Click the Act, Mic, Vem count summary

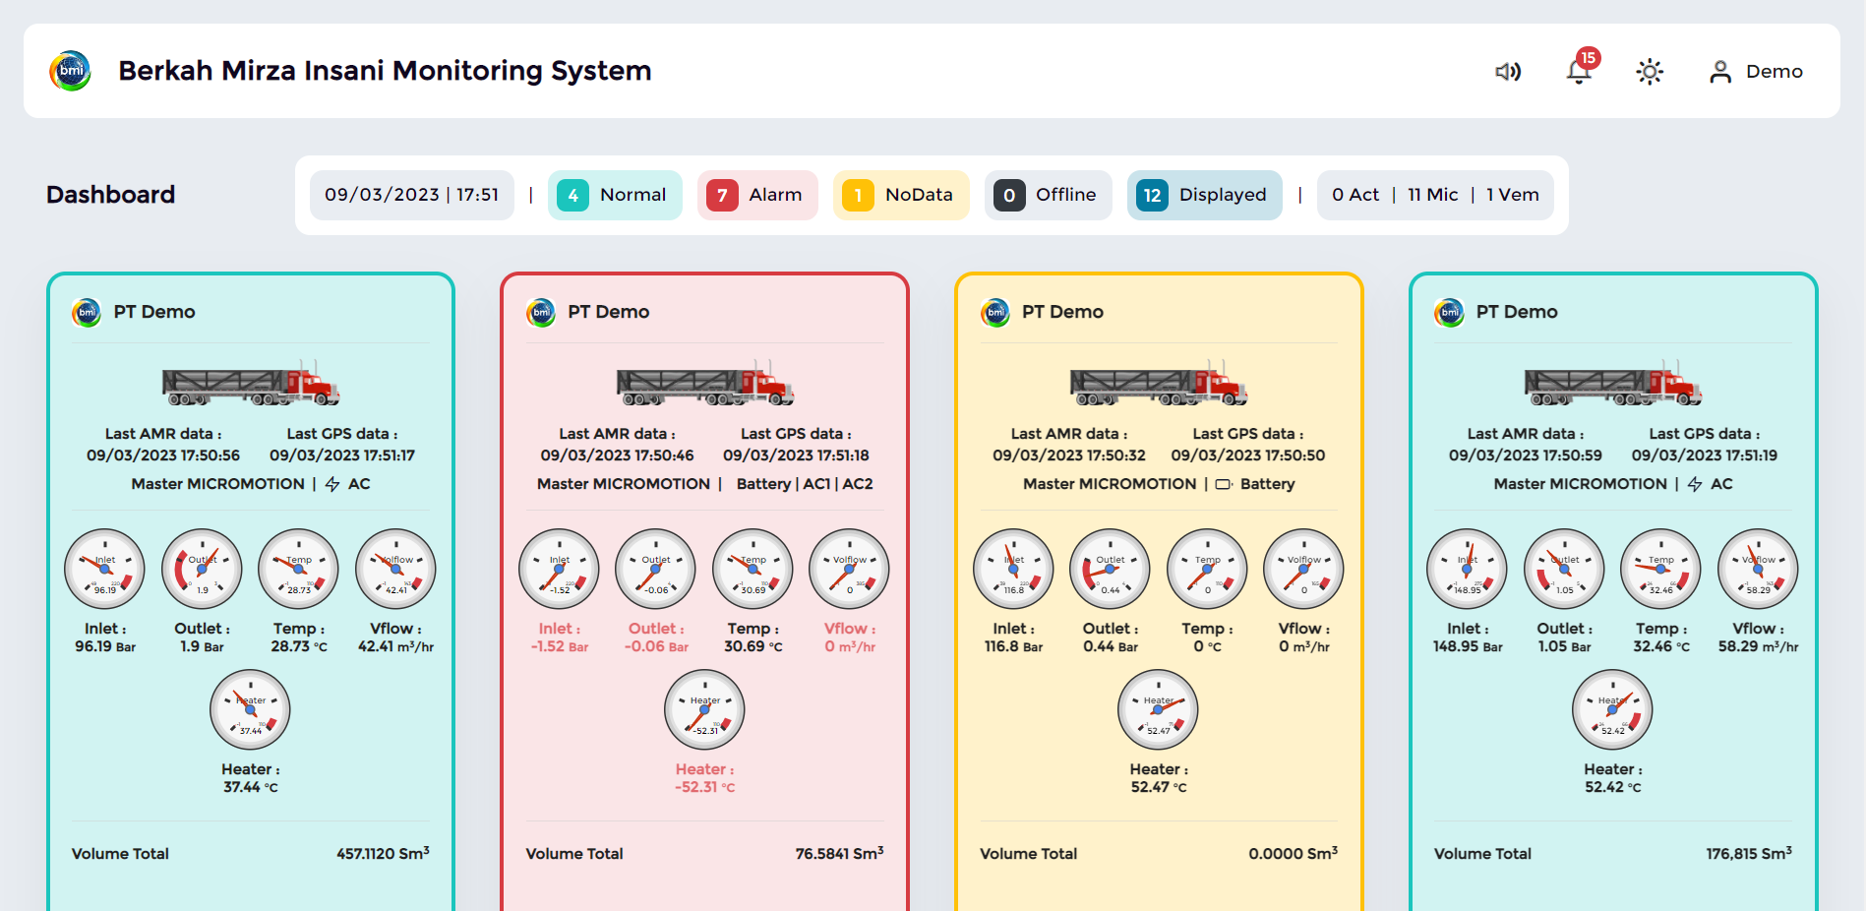pyautogui.click(x=1435, y=195)
